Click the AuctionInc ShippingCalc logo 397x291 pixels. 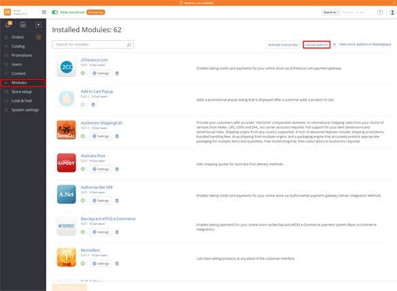pyautogui.click(x=67, y=130)
